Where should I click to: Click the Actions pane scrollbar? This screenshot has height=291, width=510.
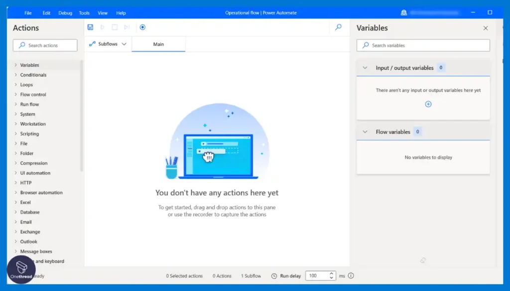tap(81, 116)
